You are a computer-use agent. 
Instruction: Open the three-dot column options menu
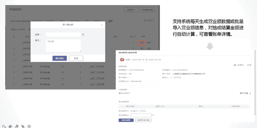click(153, 36)
